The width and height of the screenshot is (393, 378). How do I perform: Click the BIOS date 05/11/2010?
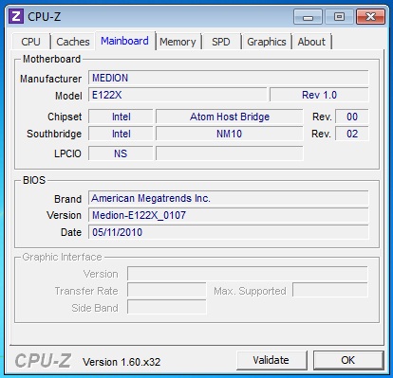(229, 232)
